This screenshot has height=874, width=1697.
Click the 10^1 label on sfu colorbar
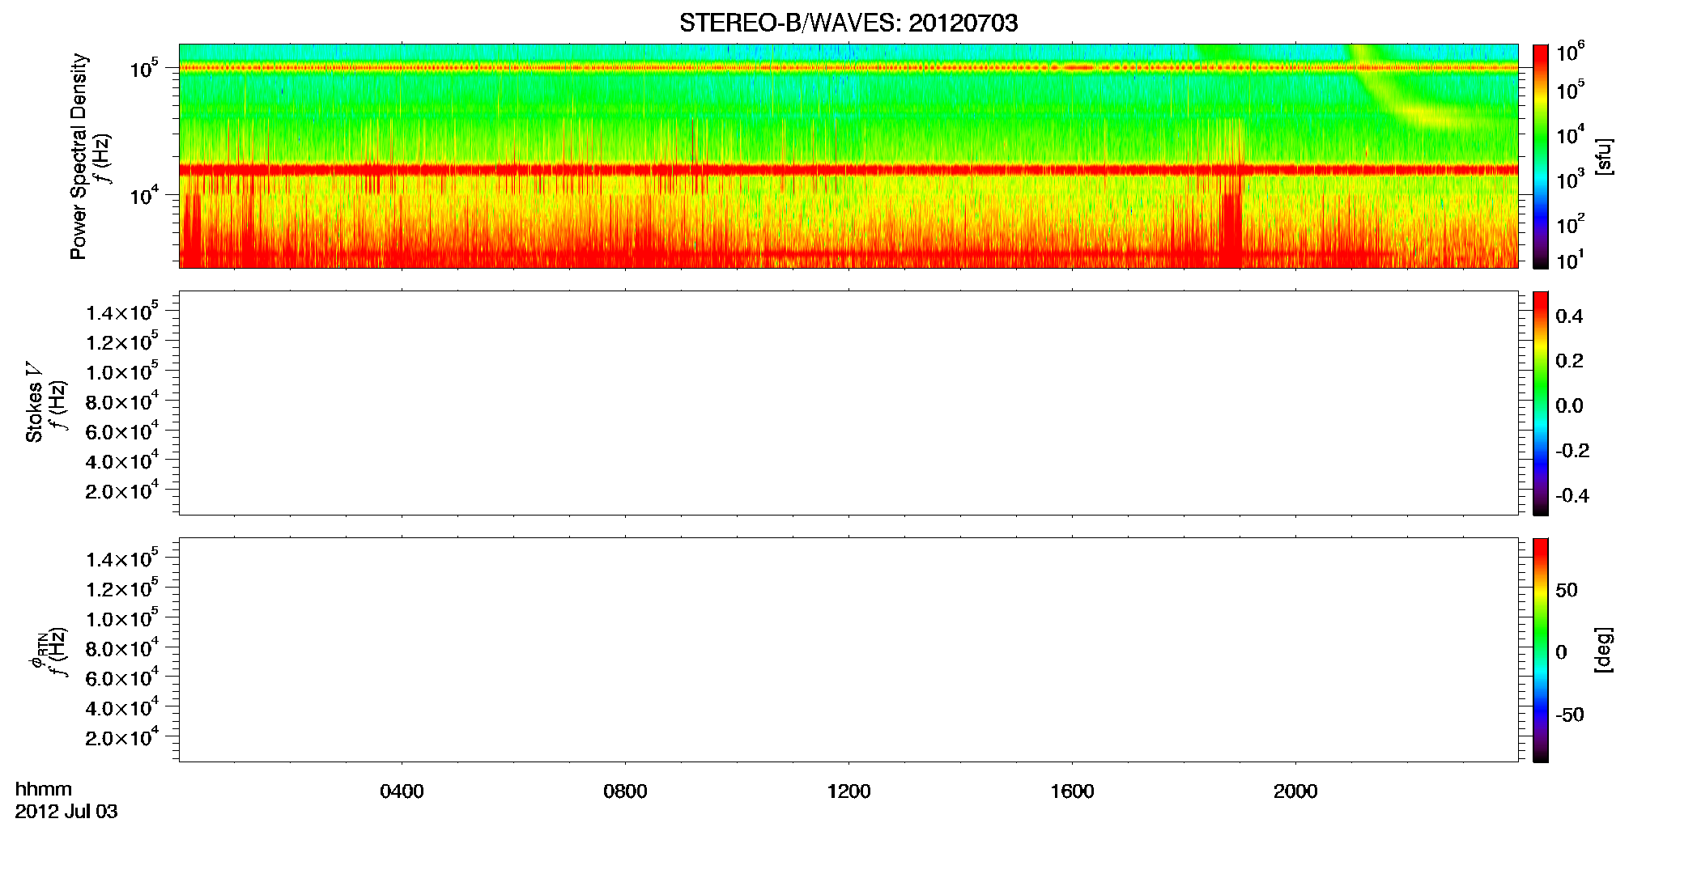(x=1570, y=261)
